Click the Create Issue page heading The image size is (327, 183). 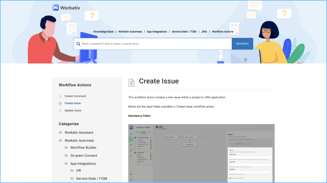[159, 81]
